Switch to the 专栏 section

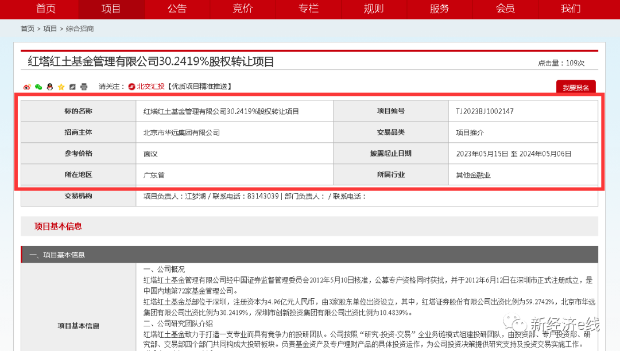(308, 9)
